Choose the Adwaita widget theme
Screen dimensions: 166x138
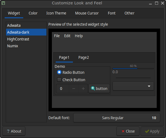coord(26,25)
